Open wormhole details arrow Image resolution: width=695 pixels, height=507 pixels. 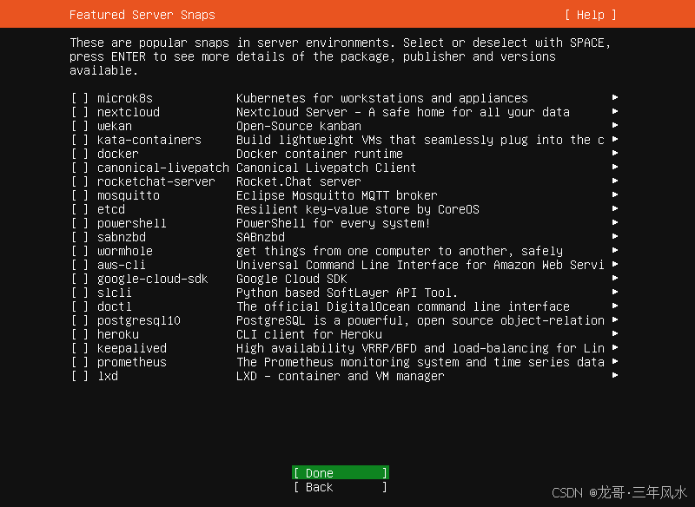[x=615, y=250]
